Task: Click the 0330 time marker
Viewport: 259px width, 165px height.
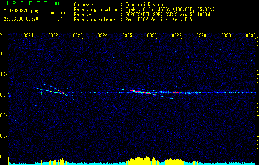Action: [x=251, y=35]
